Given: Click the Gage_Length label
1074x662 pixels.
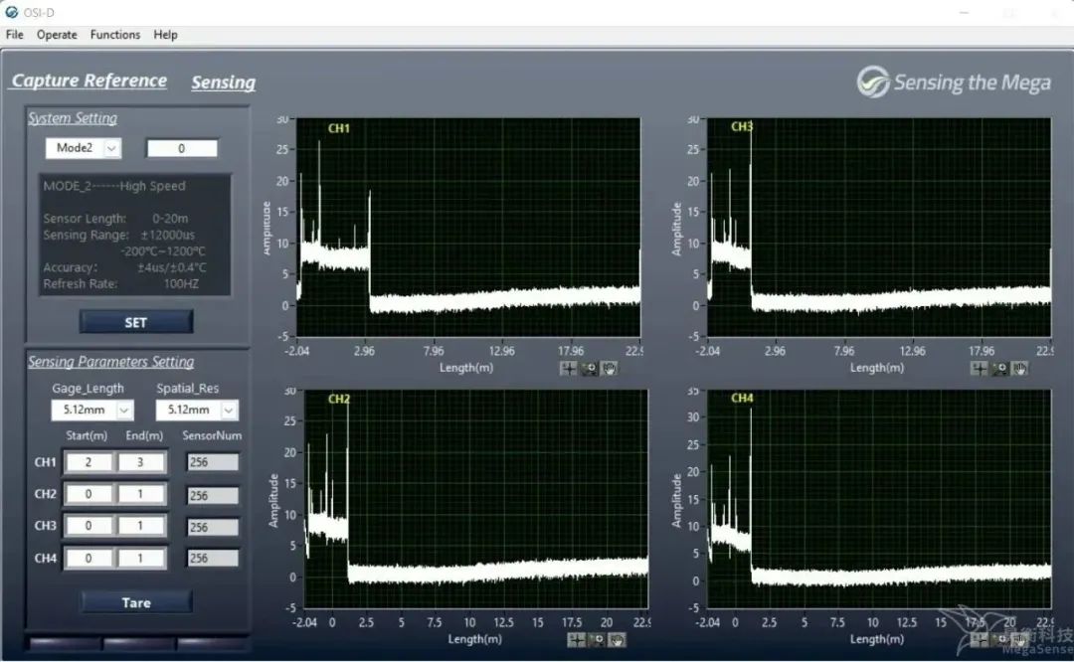Looking at the screenshot, I should tap(88, 389).
